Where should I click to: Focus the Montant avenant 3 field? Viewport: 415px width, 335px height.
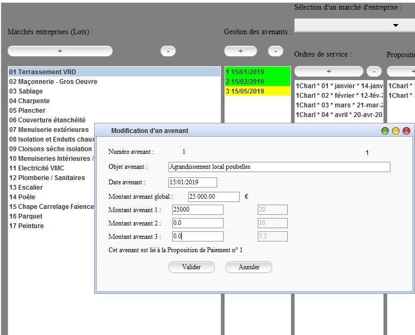[198, 236]
